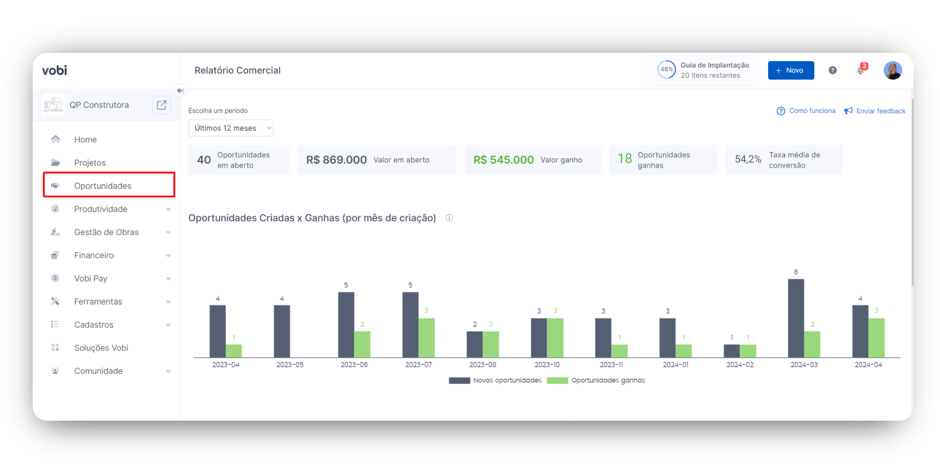Click the Oportunidades ganhas legend text
940x475 pixels.
608,380
